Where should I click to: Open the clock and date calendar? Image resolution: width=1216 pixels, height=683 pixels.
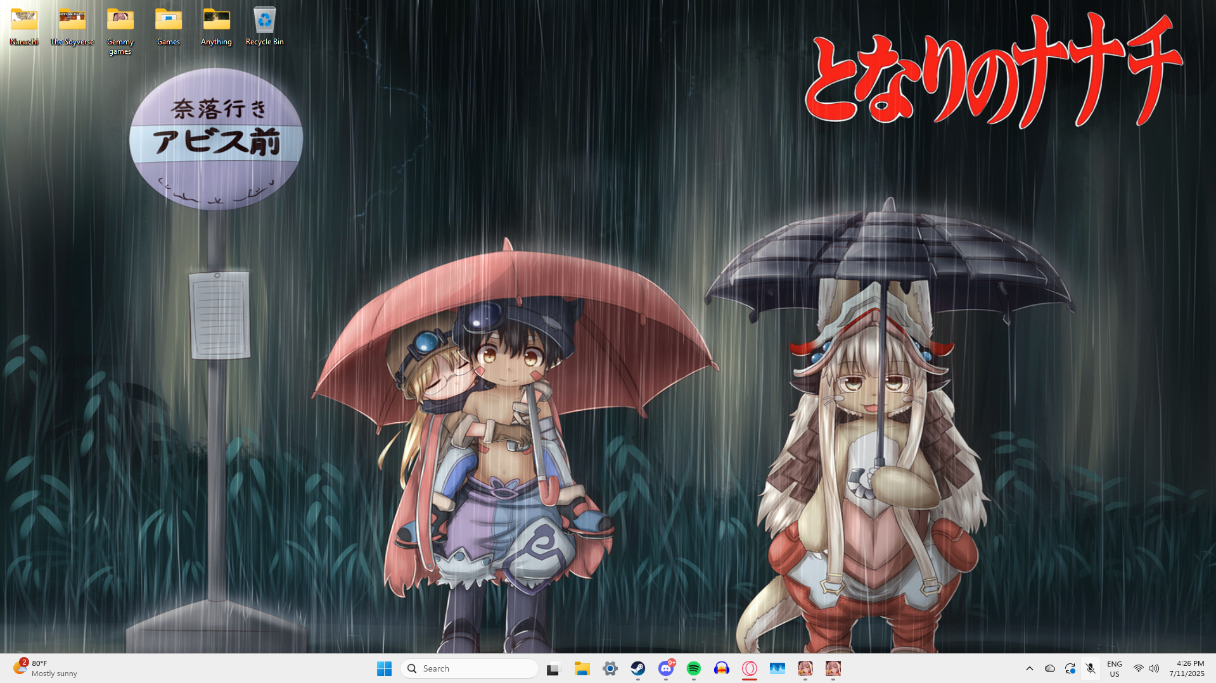[1187, 668]
